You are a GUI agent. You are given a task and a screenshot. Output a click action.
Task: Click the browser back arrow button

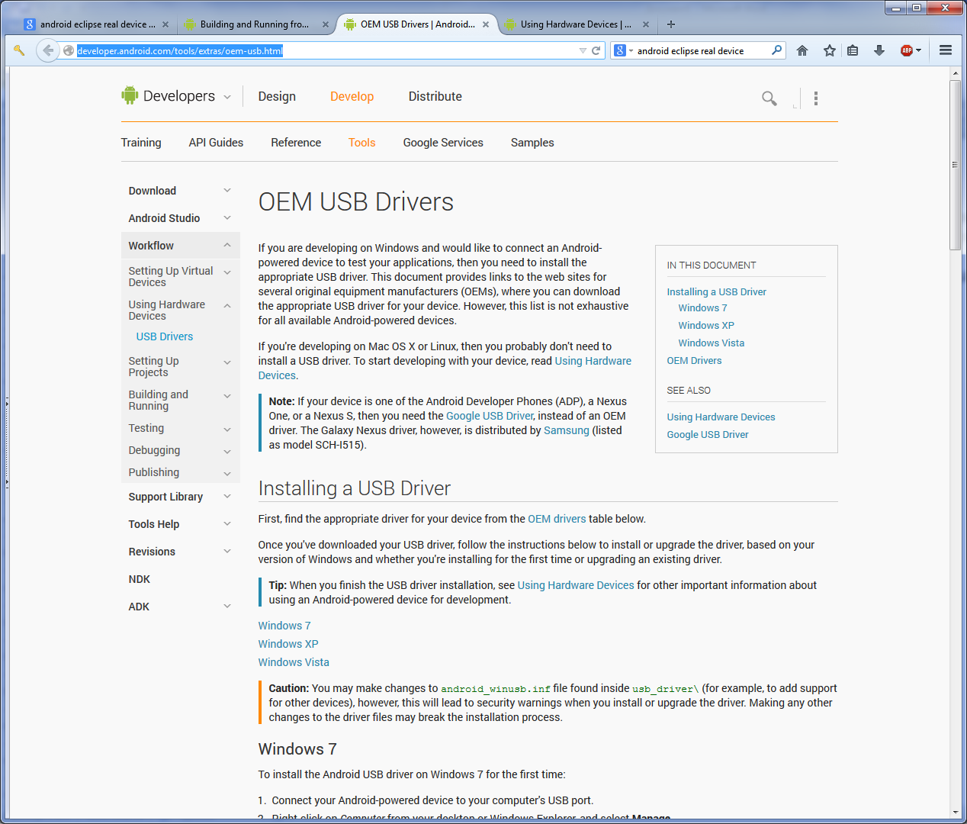coord(48,50)
